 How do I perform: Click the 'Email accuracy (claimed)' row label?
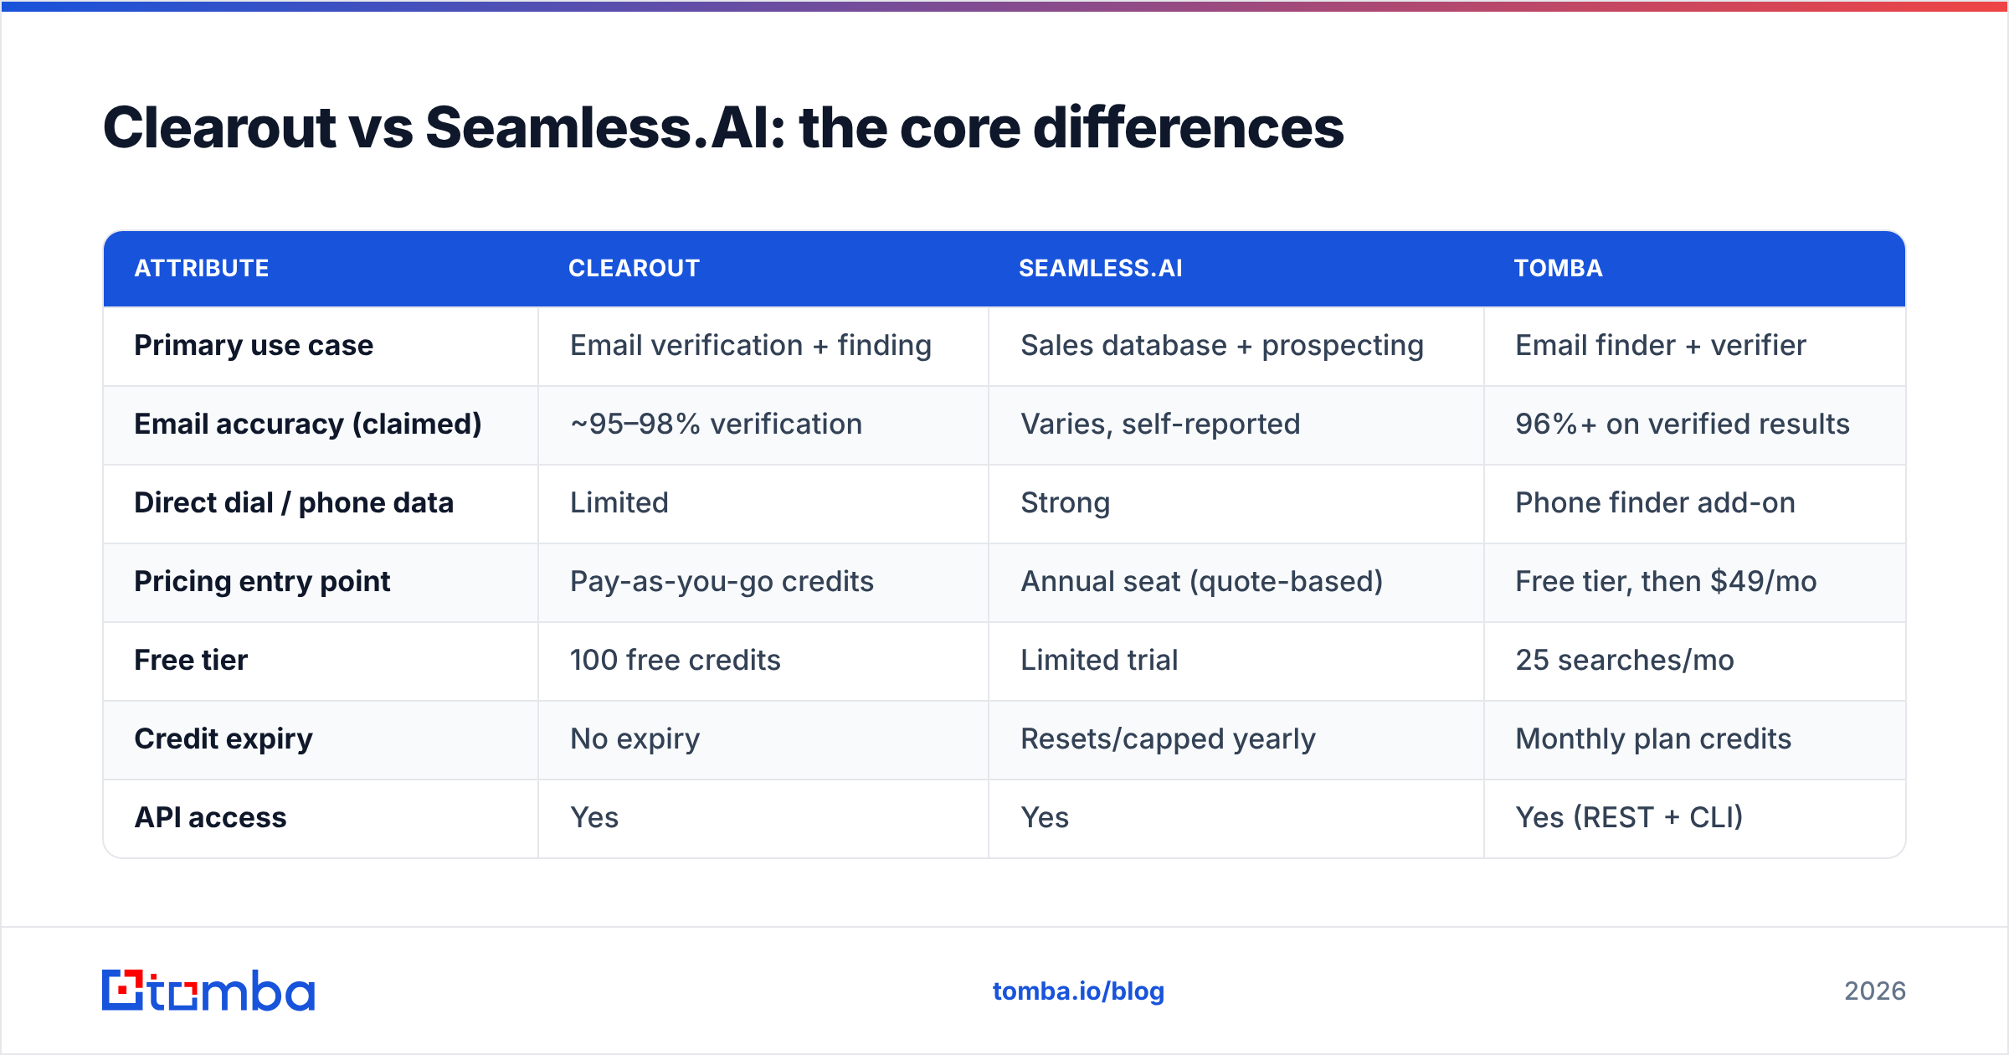[x=308, y=424]
